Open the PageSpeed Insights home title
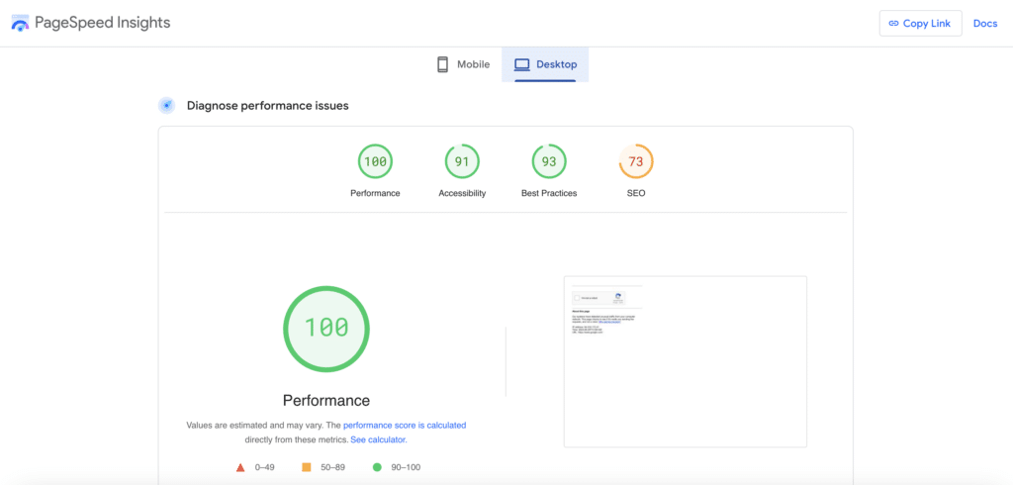Screen dimensions: 1013x485 point(102,23)
